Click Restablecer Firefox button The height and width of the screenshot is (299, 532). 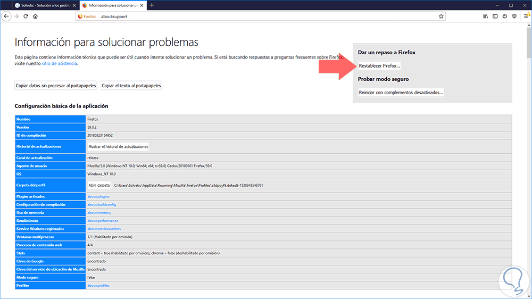tap(379, 66)
